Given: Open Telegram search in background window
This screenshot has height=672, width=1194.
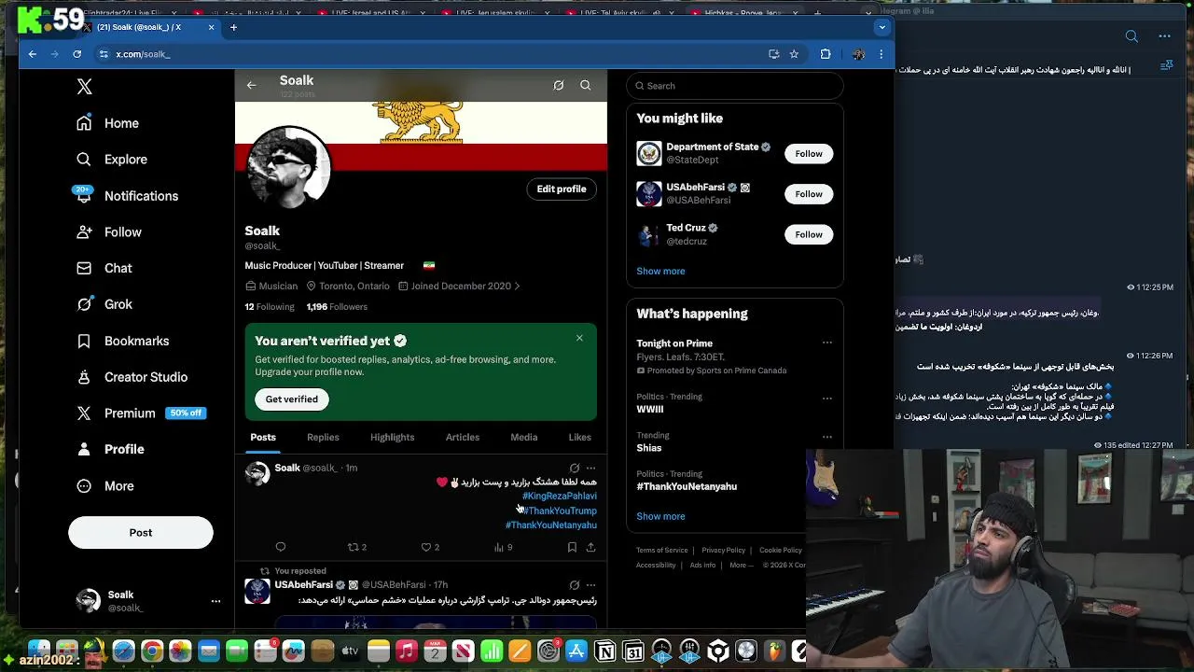Looking at the screenshot, I should click(1132, 36).
